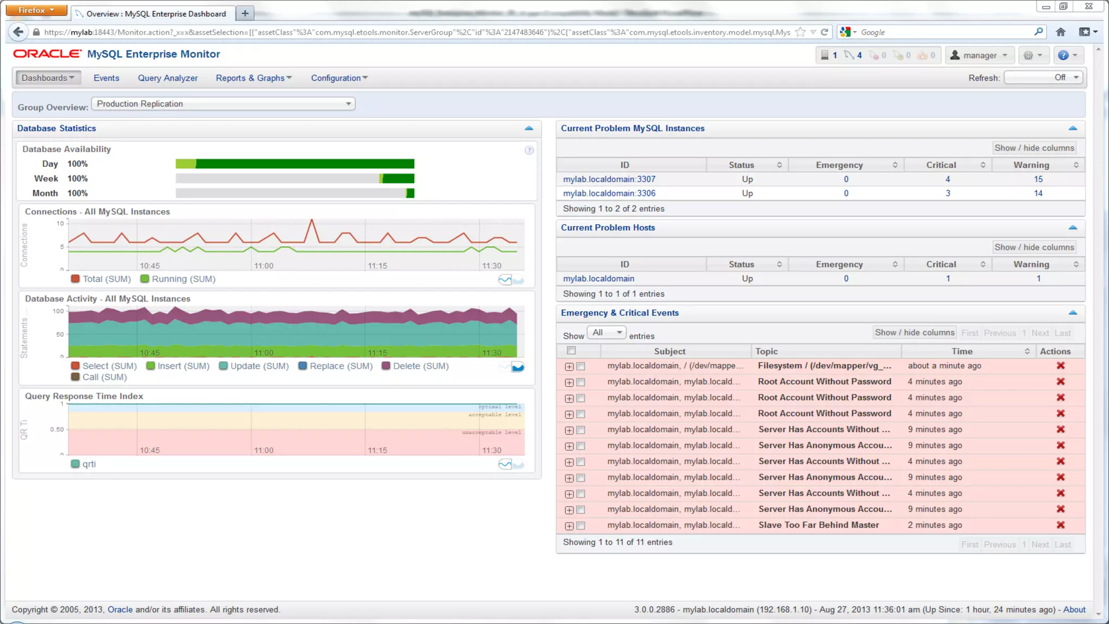Open the settings gear menu

(x=1032, y=55)
